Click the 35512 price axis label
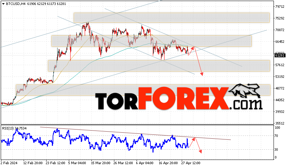The width and height of the screenshot is (288, 167). [280, 123]
